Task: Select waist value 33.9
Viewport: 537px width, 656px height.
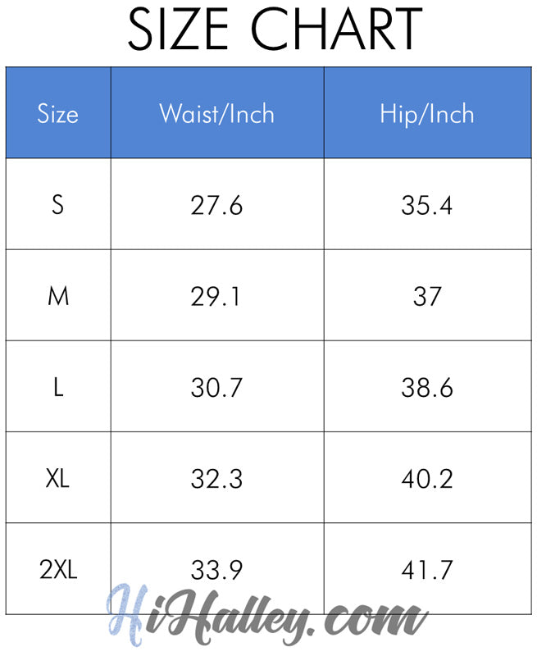Action: coord(217,569)
